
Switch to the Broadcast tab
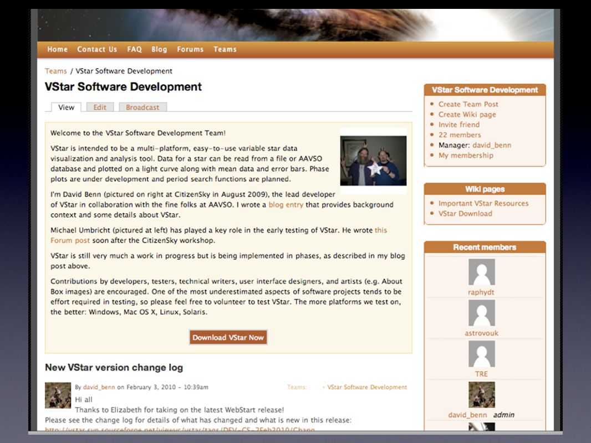click(x=142, y=107)
